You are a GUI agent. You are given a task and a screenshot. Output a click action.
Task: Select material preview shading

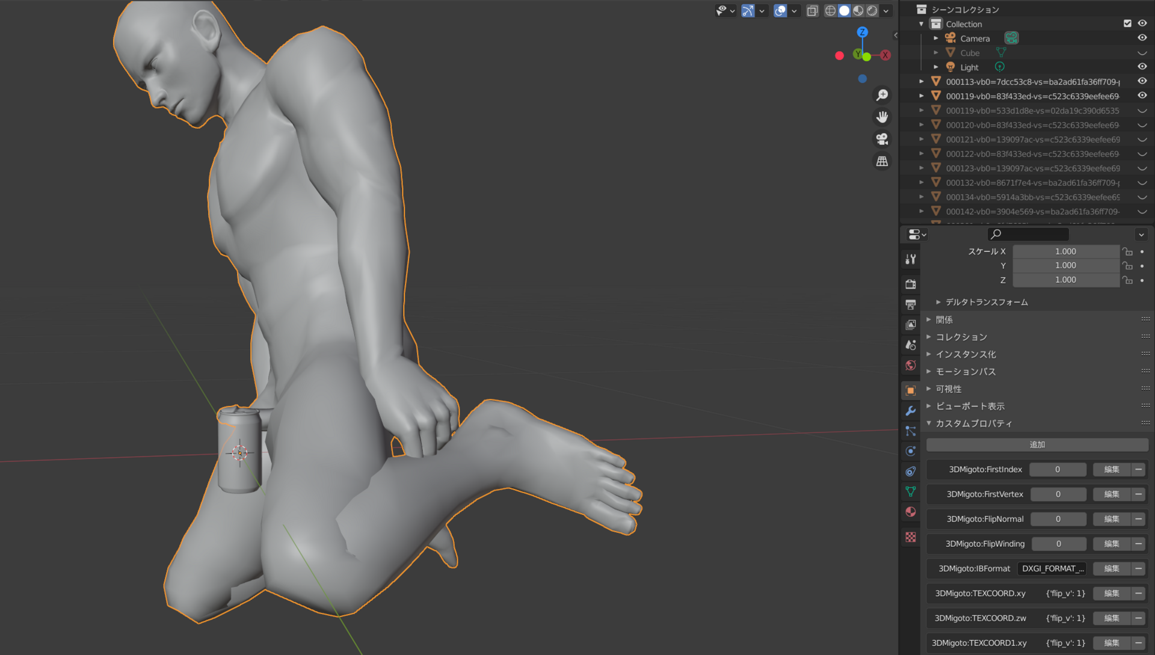pyautogui.click(x=858, y=10)
